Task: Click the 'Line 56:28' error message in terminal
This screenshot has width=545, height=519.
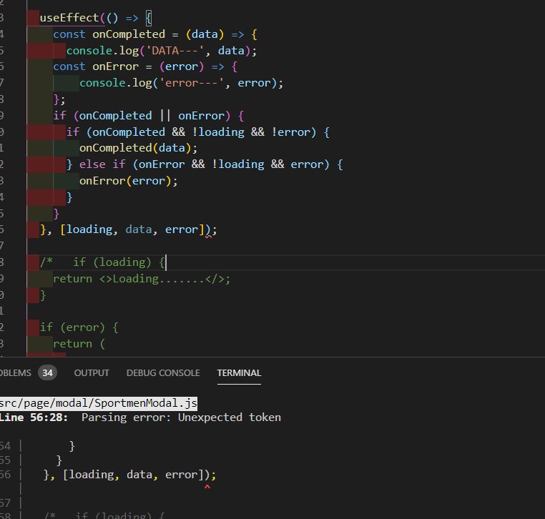Action: [x=36, y=417]
